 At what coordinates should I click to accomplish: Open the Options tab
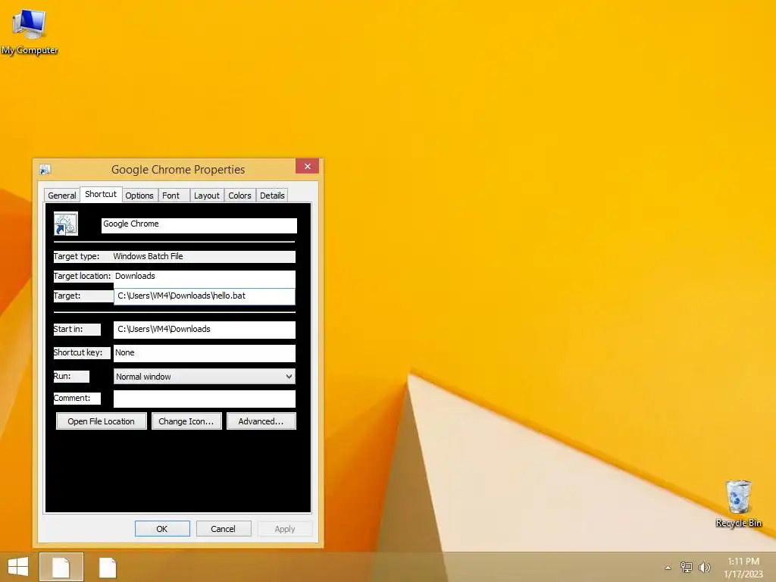(x=139, y=196)
